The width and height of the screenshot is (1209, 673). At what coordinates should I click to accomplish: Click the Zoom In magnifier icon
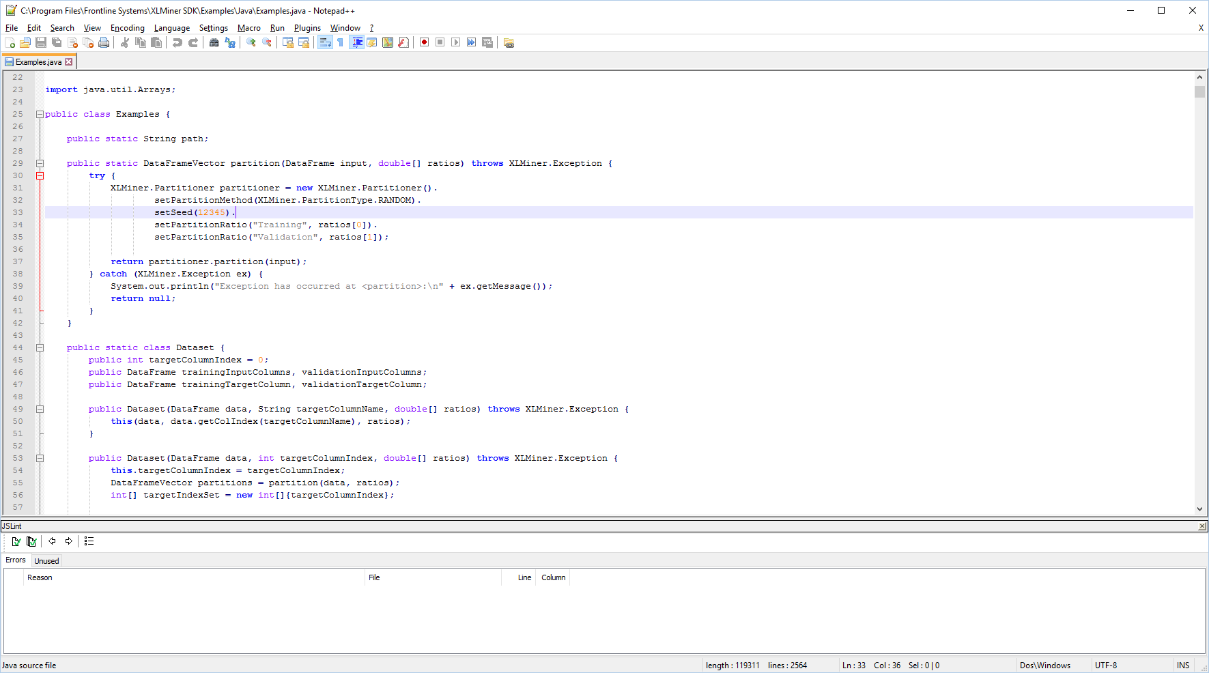(x=251, y=42)
